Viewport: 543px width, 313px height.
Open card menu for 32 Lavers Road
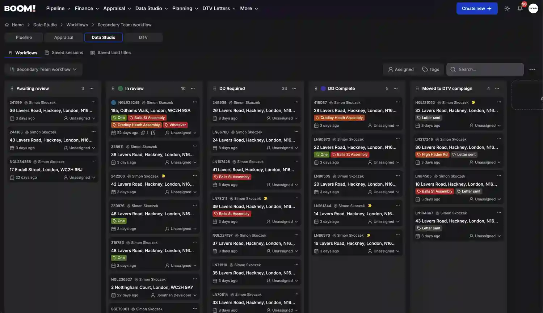point(499,102)
